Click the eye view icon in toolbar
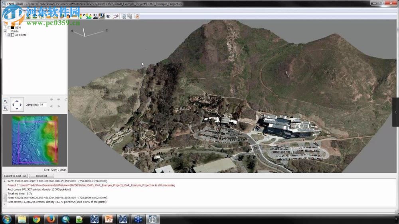Image resolution: width=399 pixels, height=224 pixels. pos(108,16)
